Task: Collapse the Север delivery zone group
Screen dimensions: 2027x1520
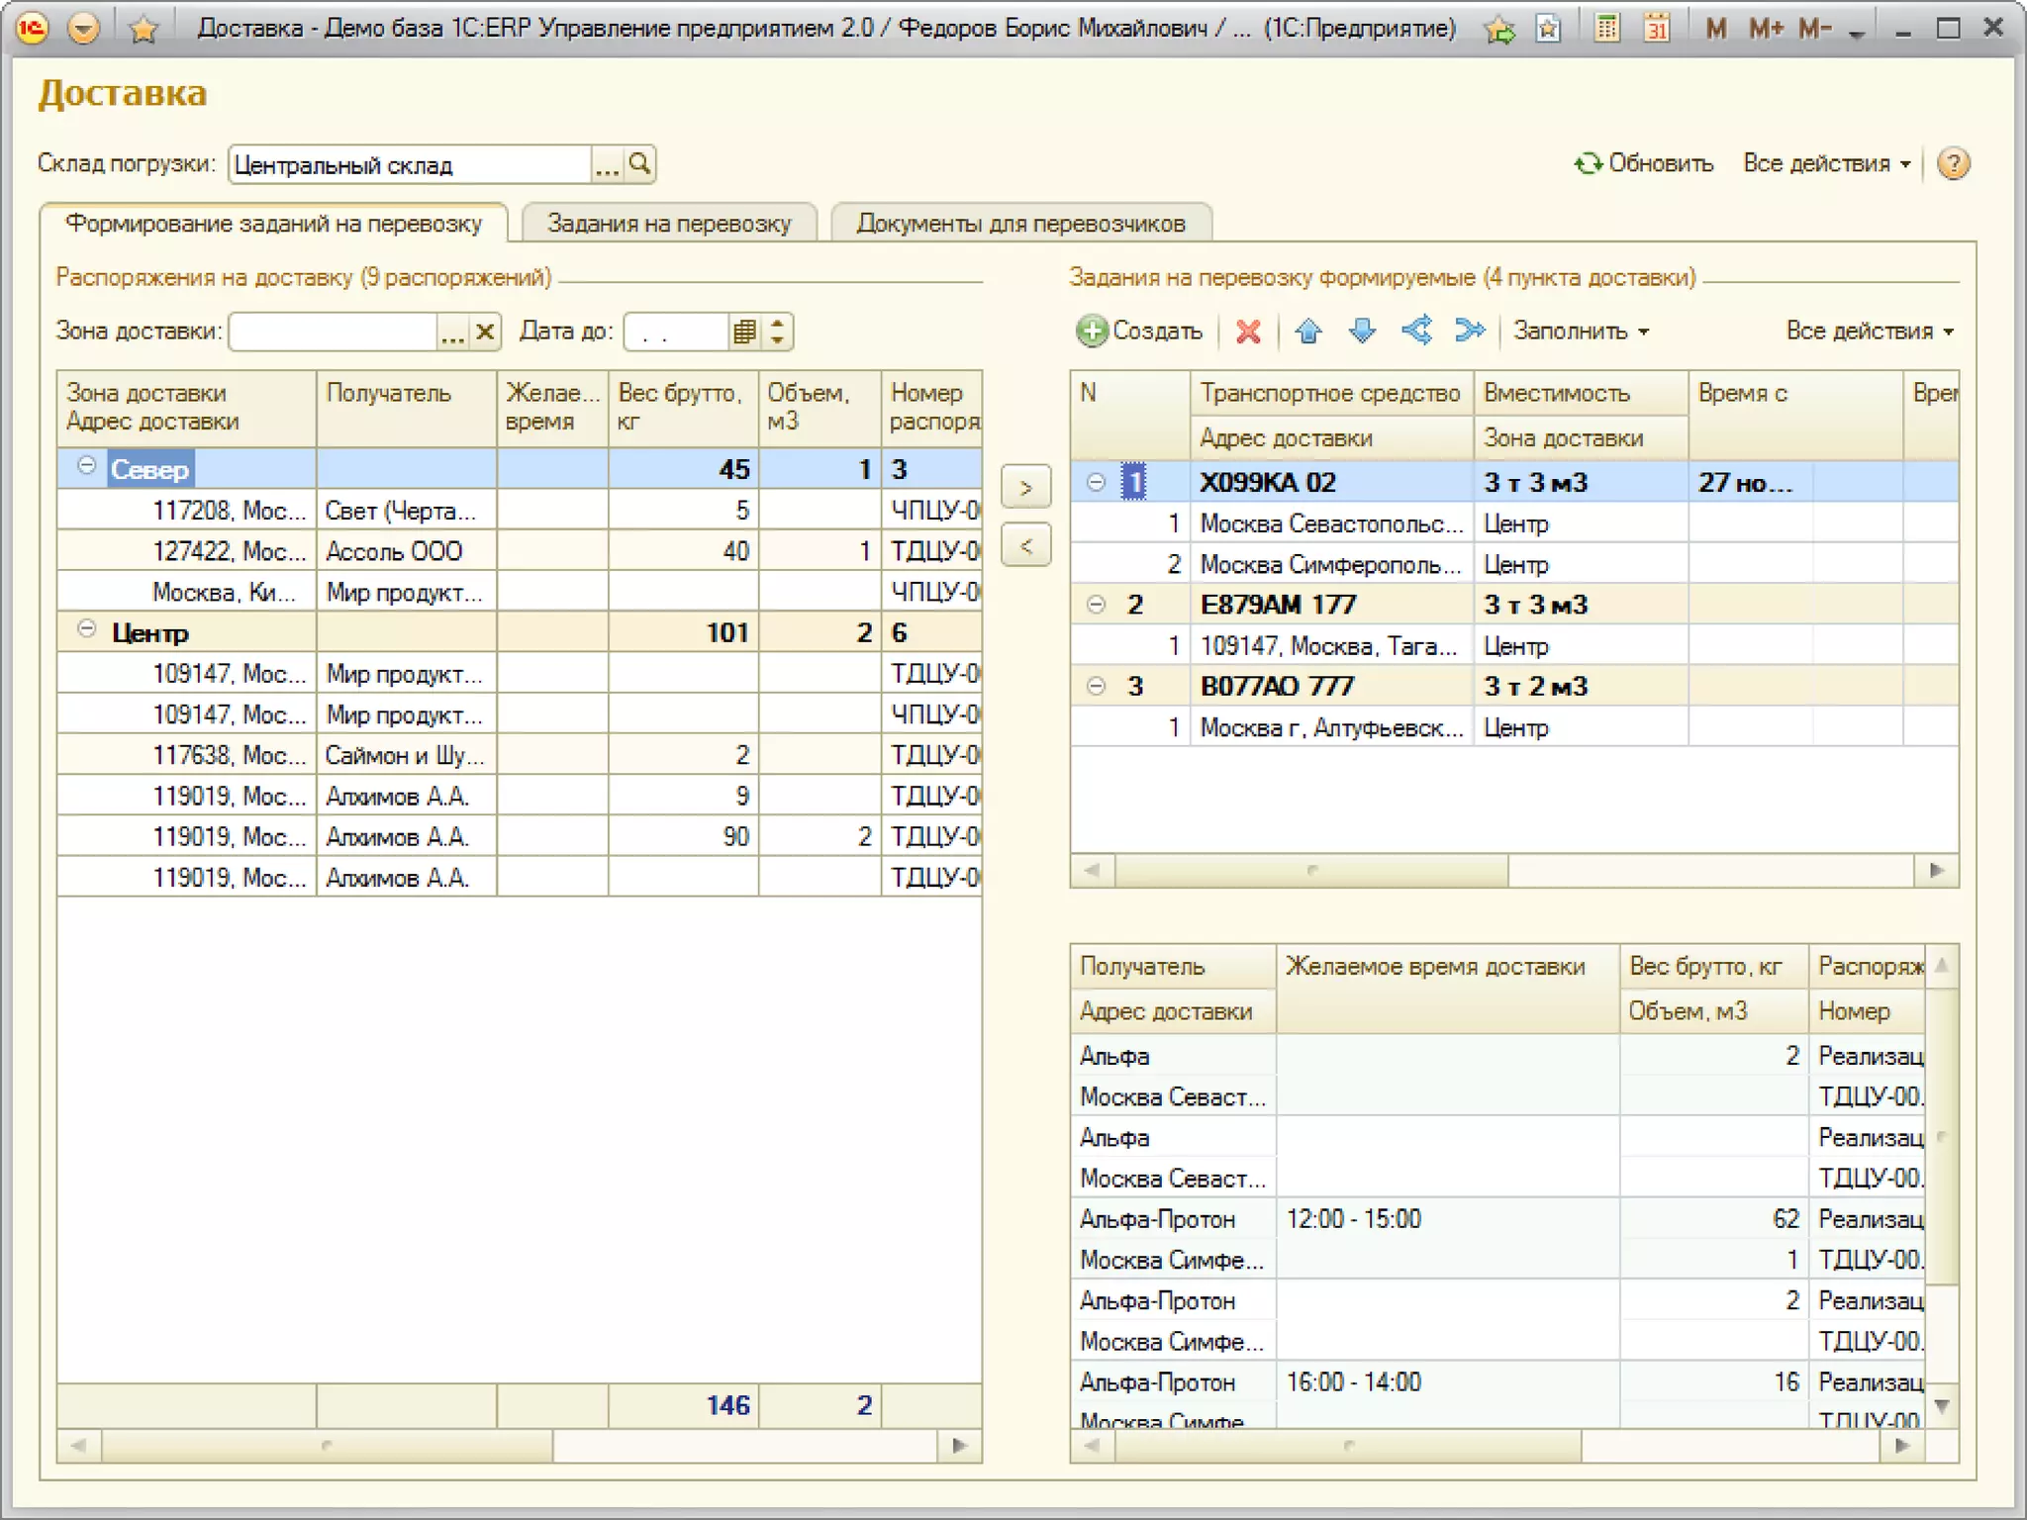Action: tap(87, 466)
